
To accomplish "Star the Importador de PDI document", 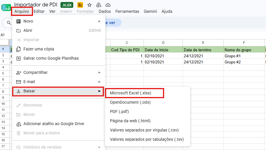I will [x=89, y=5].
